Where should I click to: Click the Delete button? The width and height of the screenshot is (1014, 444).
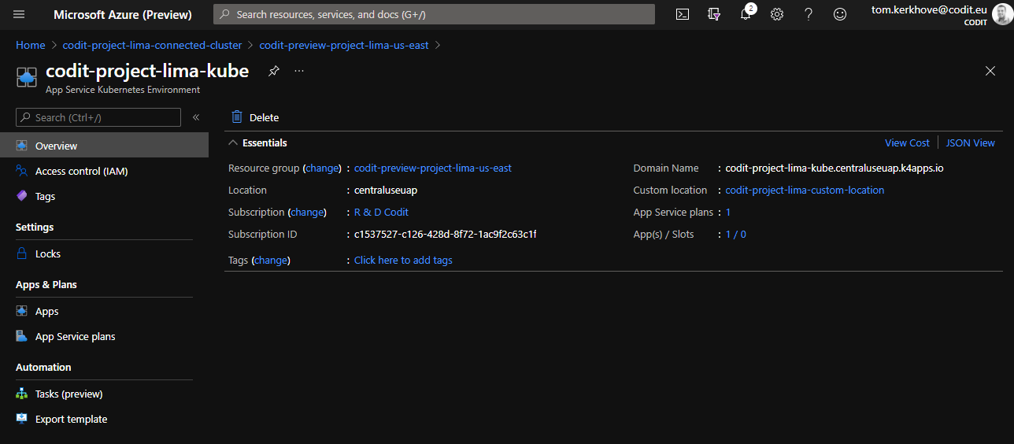click(x=255, y=117)
